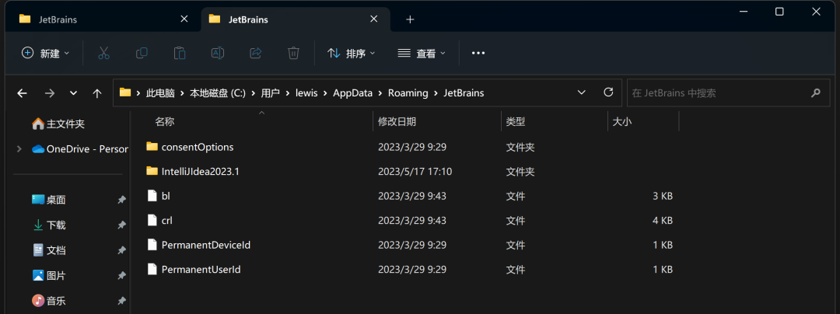840x314 pixels.
Task: Click lewis in the breadcrumb path
Action: tap(307, 93)
